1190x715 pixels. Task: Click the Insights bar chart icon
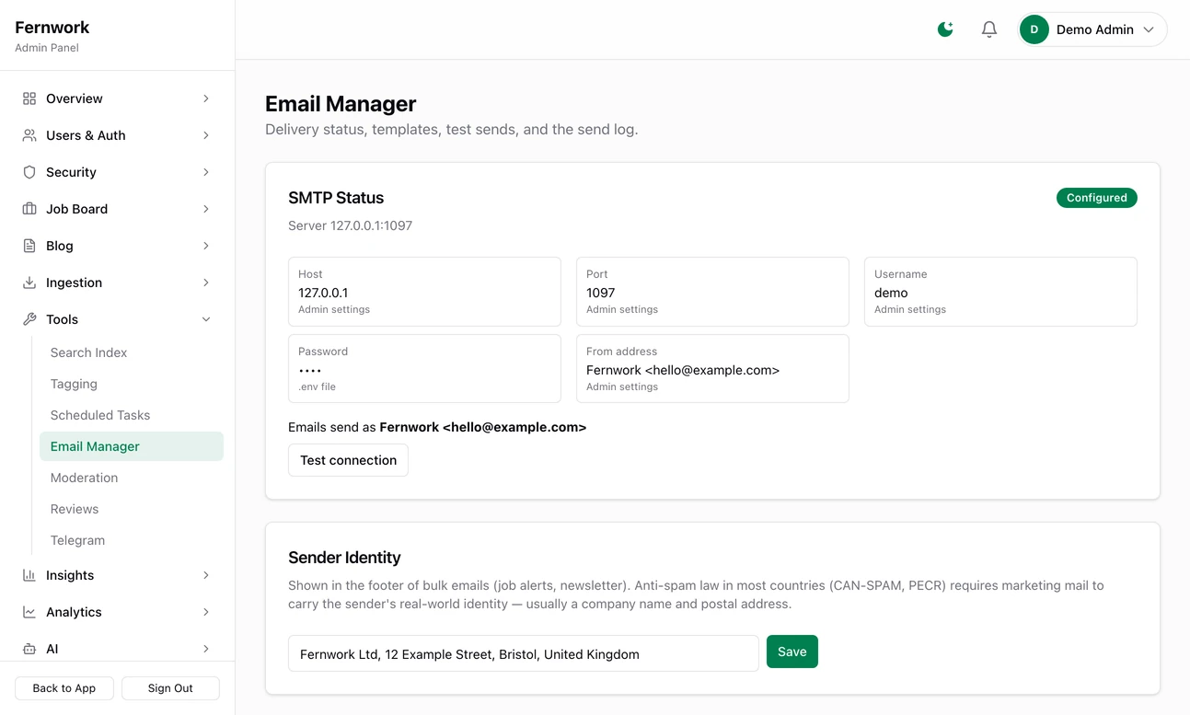pos(29,575)
